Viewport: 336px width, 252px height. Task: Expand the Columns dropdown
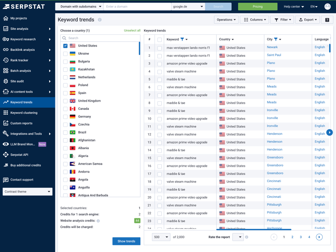[255, 20]
